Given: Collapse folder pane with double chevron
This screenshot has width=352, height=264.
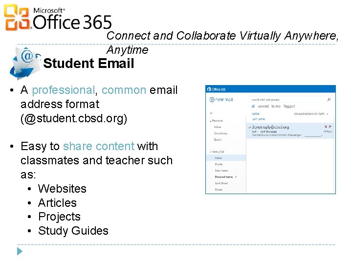Looking at the screenshot, I should (x=211, y=113).
